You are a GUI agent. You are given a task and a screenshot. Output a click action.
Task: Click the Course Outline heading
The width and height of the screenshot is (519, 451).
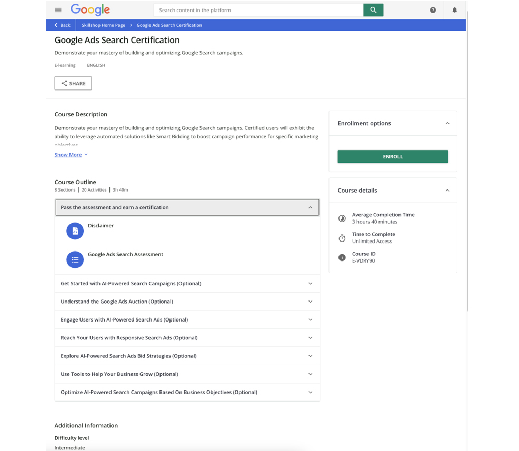point(75,182)
